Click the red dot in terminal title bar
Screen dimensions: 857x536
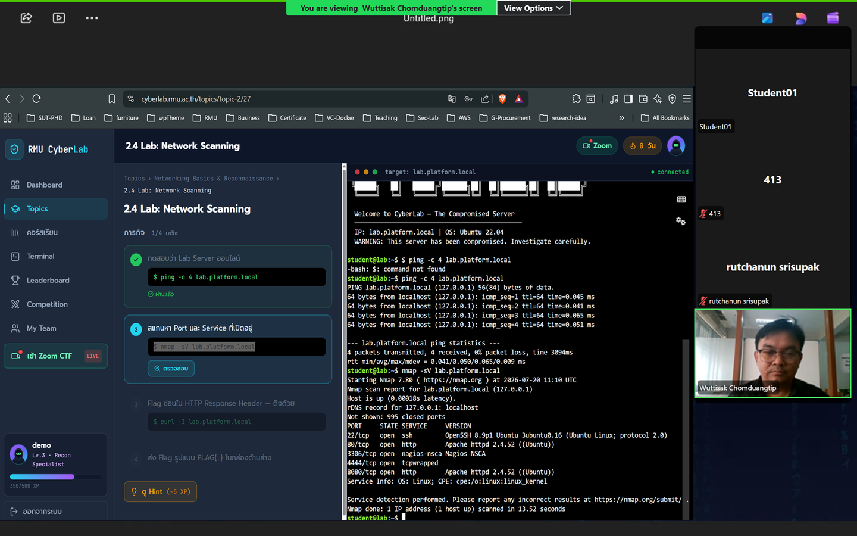click(357, 172)
